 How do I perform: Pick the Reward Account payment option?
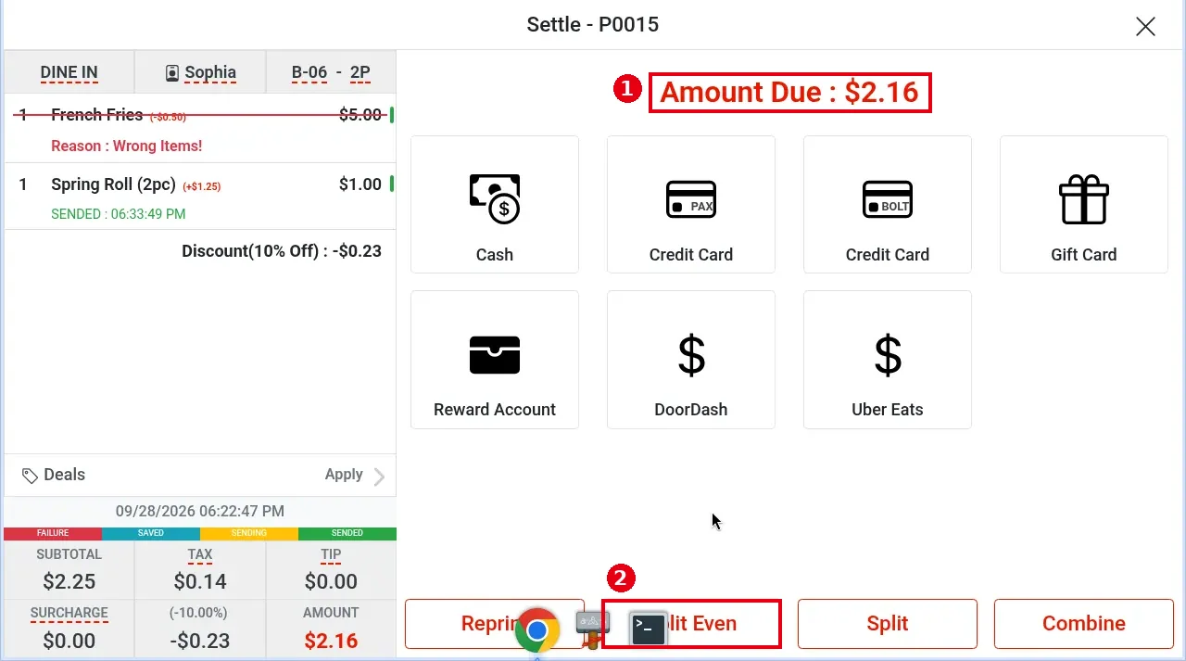pyautogui.click(x=495, y=360)
